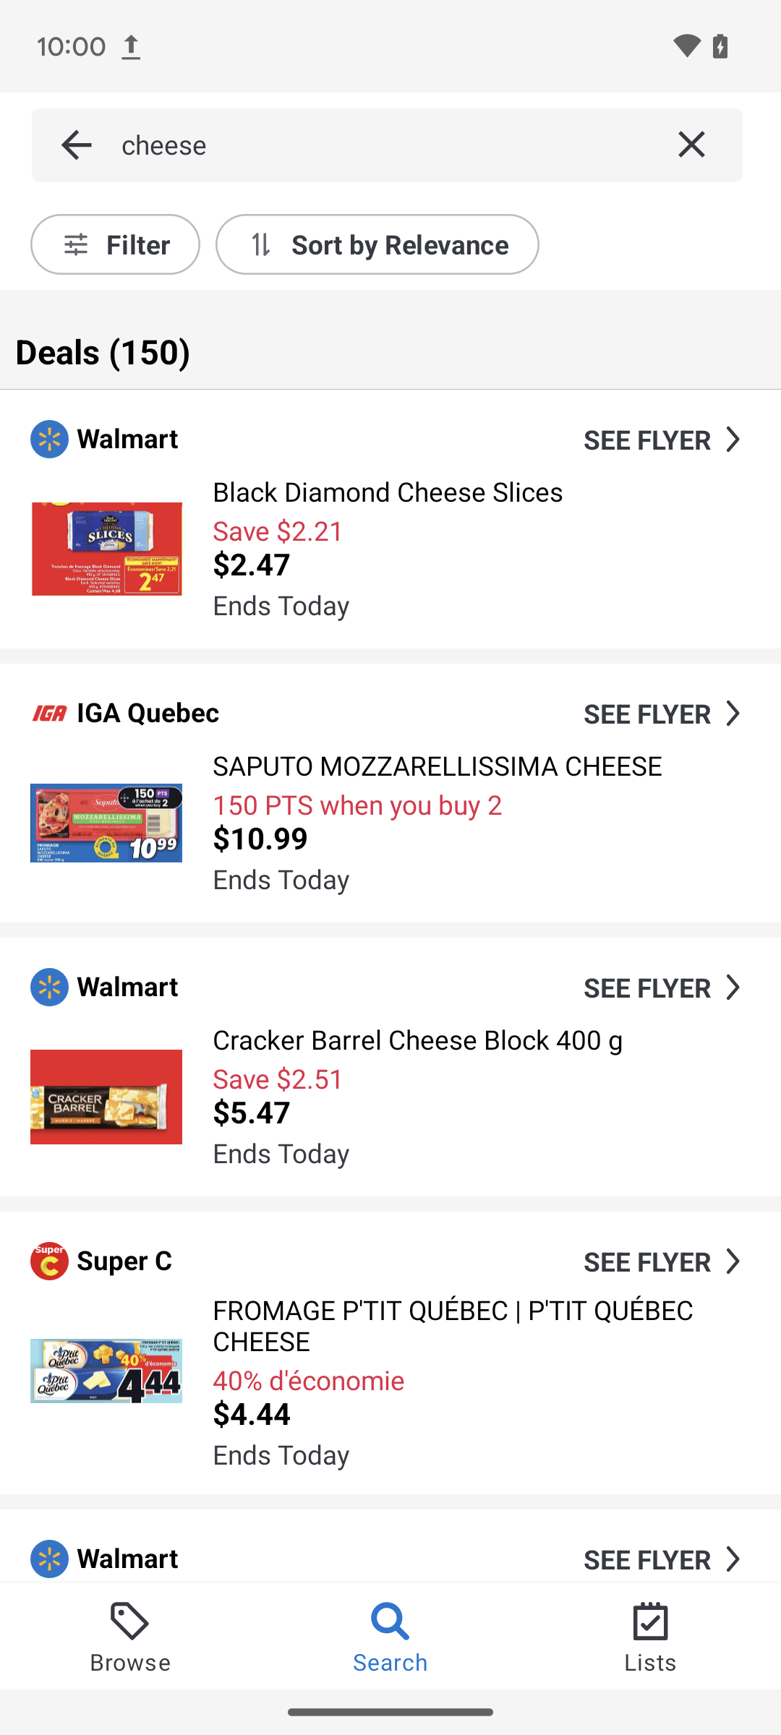Viewport: 781px width, 1735px height.
Task: Switch to the Browse tab
Action: coord(130,1637)
